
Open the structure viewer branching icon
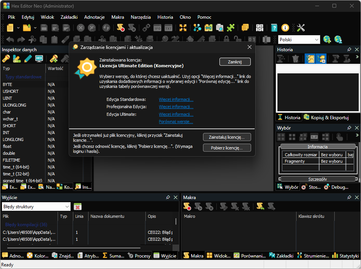[x=197, y=28]
